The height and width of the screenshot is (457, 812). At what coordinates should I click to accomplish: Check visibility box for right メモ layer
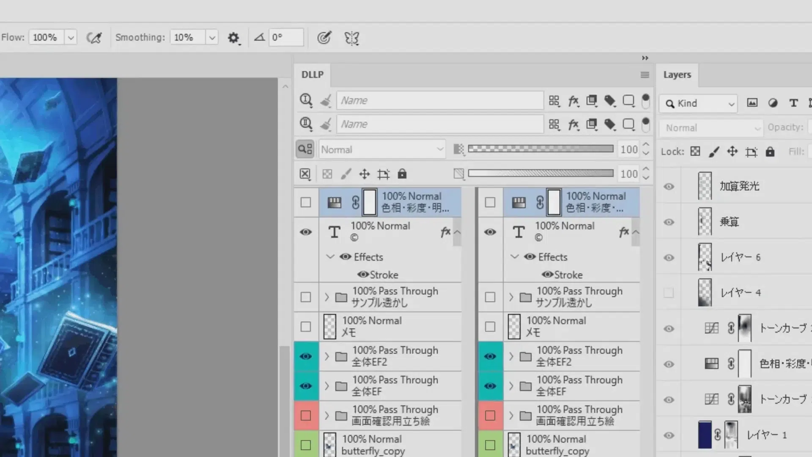(490, 327)
